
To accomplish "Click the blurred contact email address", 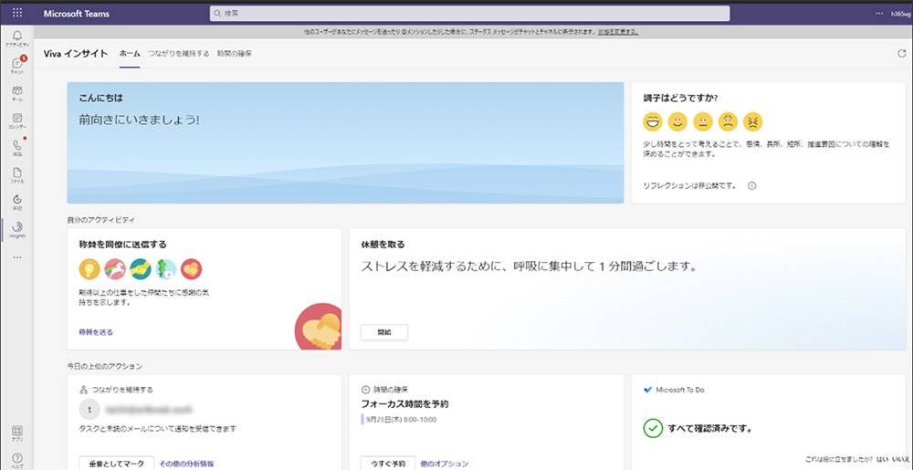I will click(149, 410).
